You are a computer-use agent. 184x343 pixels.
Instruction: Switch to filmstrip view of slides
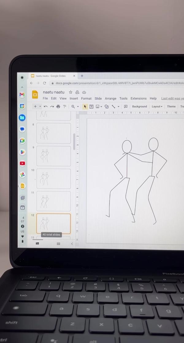point(37,243)
